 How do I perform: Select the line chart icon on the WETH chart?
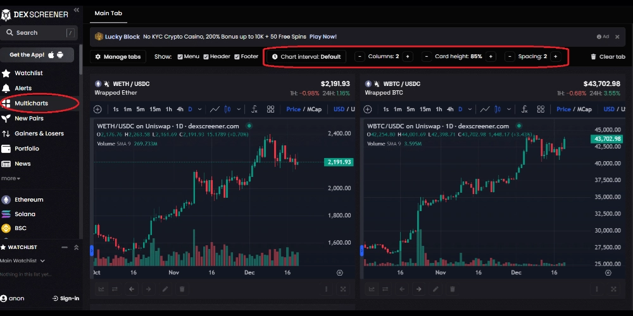(x=215, y=109)
